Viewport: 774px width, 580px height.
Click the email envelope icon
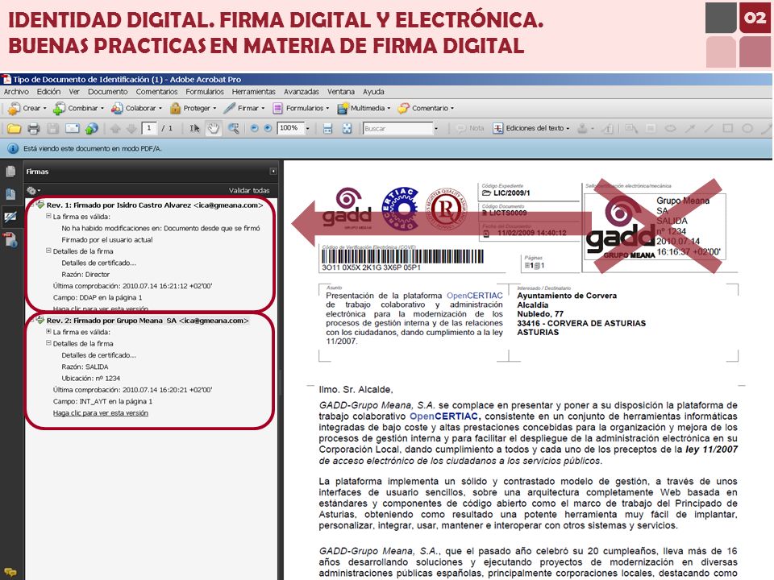[72, 129]
